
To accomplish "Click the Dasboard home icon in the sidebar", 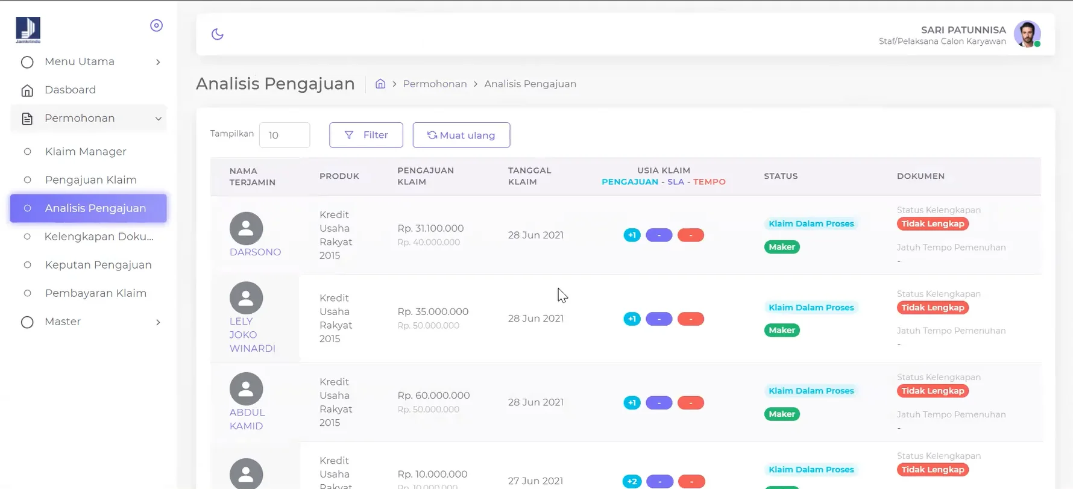I will [27, 90].
